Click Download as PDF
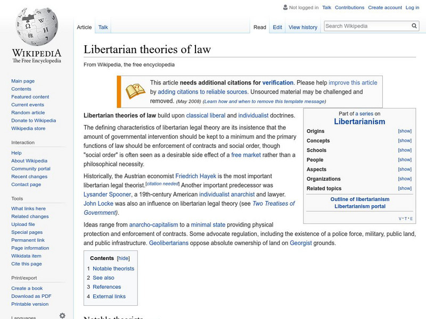This screenshot has width=426, height=319. coord(31,296)
